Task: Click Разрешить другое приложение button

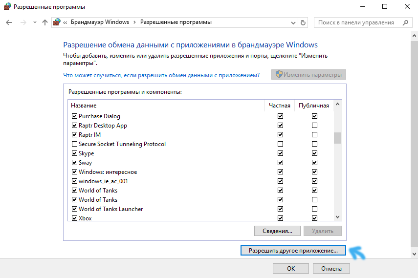Action: tap(293, 250)
